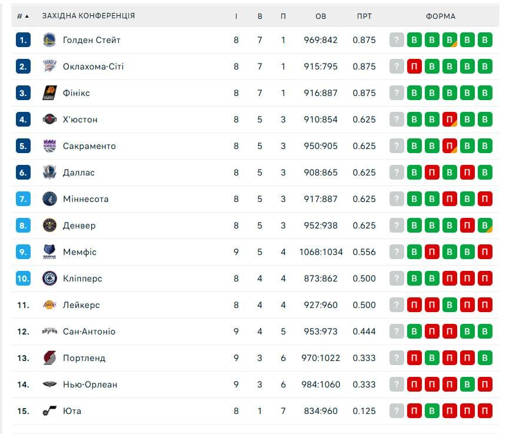Screen dimensions: 506x434
Task: Open the Сан-Антоніо team page
Action: 89,332
